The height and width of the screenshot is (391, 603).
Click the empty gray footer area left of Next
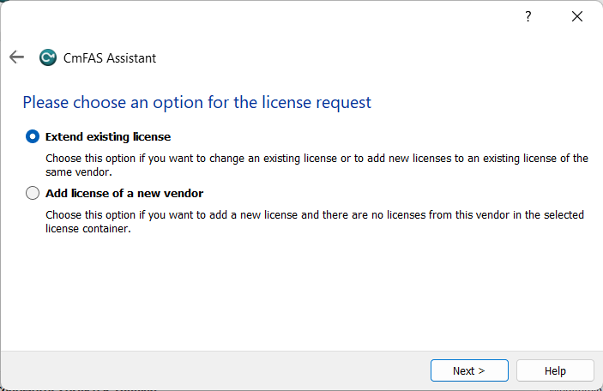pyautogui.click(x=214, y=370)
